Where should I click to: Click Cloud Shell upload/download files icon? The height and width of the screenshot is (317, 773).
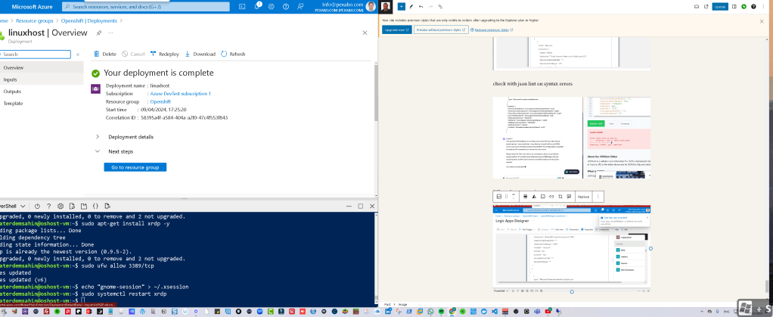click(x=73, y=206)
